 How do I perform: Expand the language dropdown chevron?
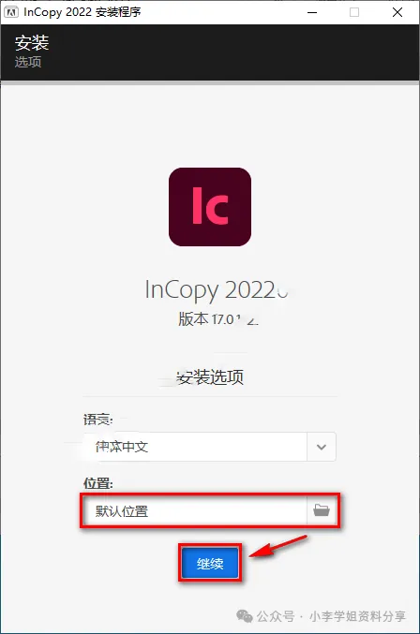322,447
